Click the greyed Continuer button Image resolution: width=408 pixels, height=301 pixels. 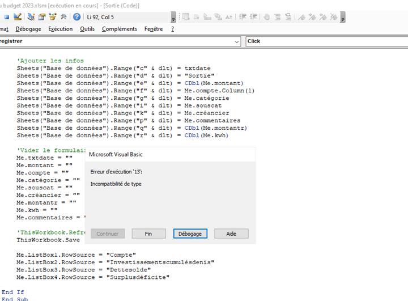tap(108, 234)
